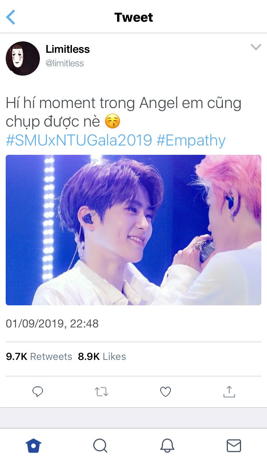Screen dimensions: 267x463
Task: Open Limitless profile avatar
Action: (x=23, y=58)
